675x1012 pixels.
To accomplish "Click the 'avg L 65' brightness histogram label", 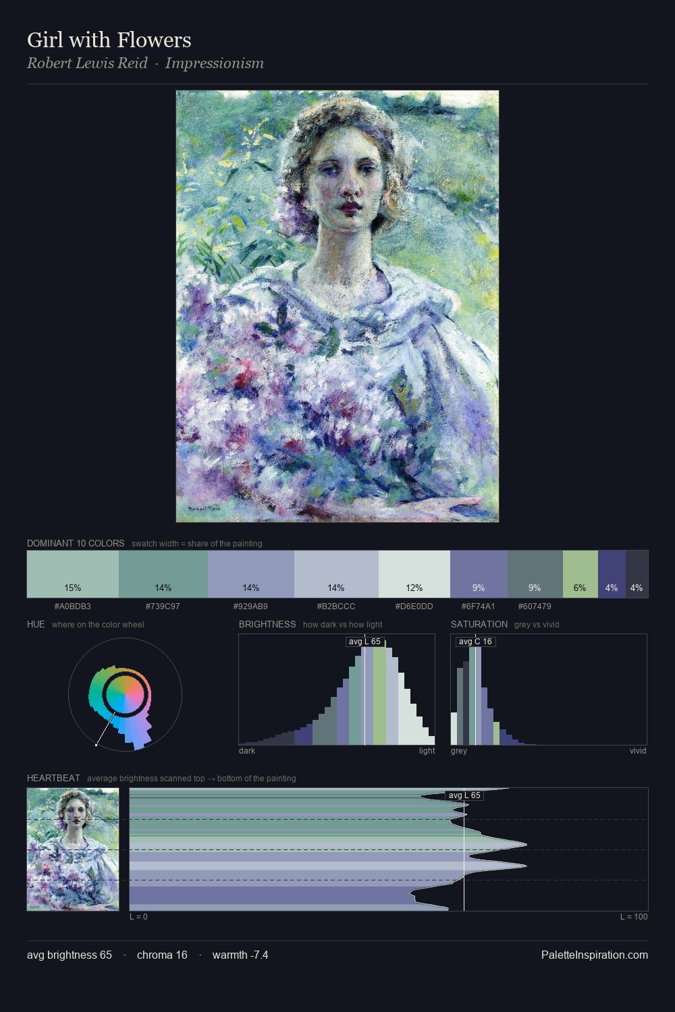I will (364, 642).
